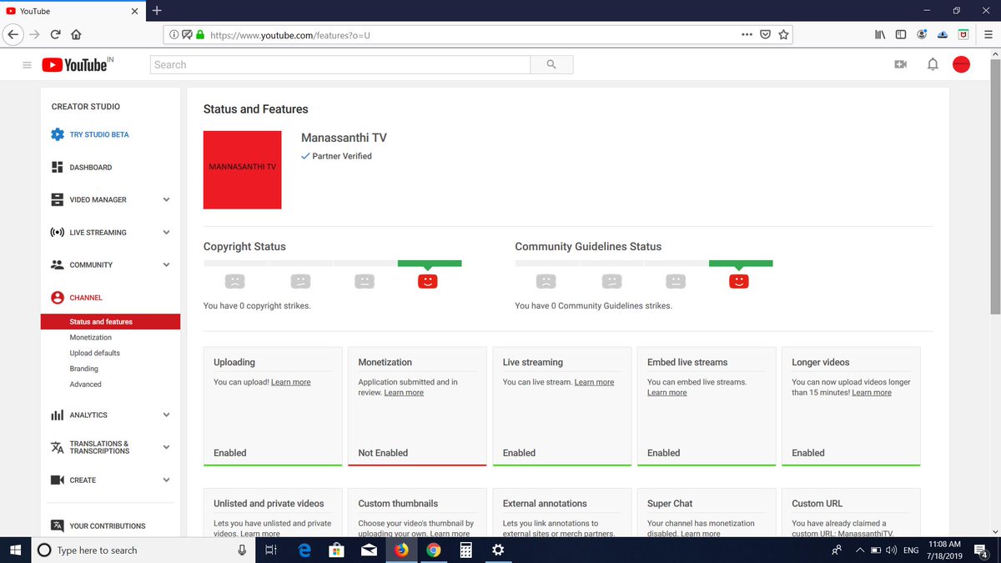The width and height of the screenshot is (1001, 563).
Task: Launch Firefox from the taskbar
Action: (x=401, y=550)
